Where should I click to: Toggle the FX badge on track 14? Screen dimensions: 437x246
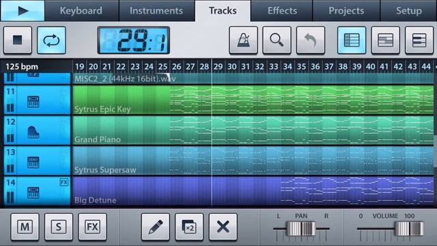click(x=64, y=182)
